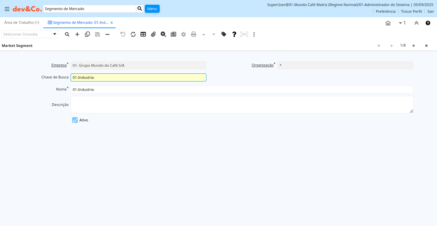437x226 pixels.
Task: Collapse header with double chevron up
Action: (x=416, y=23)
